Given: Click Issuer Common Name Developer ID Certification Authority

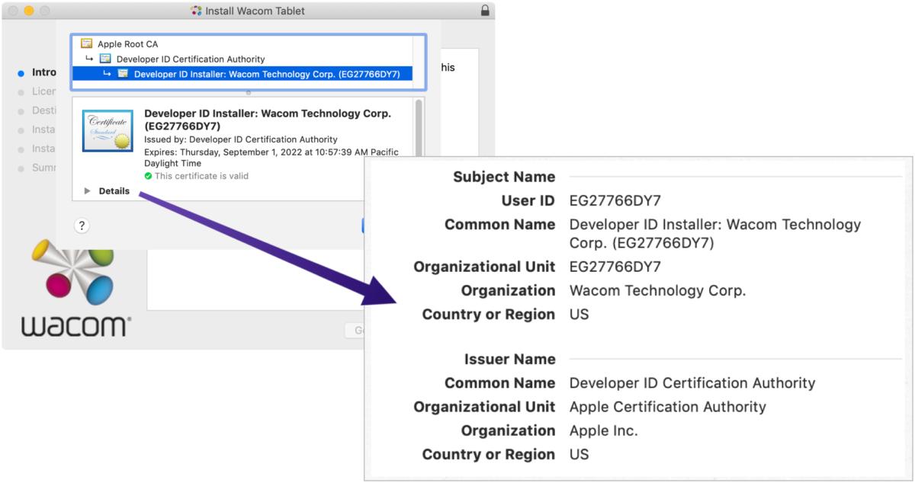Looking at the screenshot, I should (692, 383).
